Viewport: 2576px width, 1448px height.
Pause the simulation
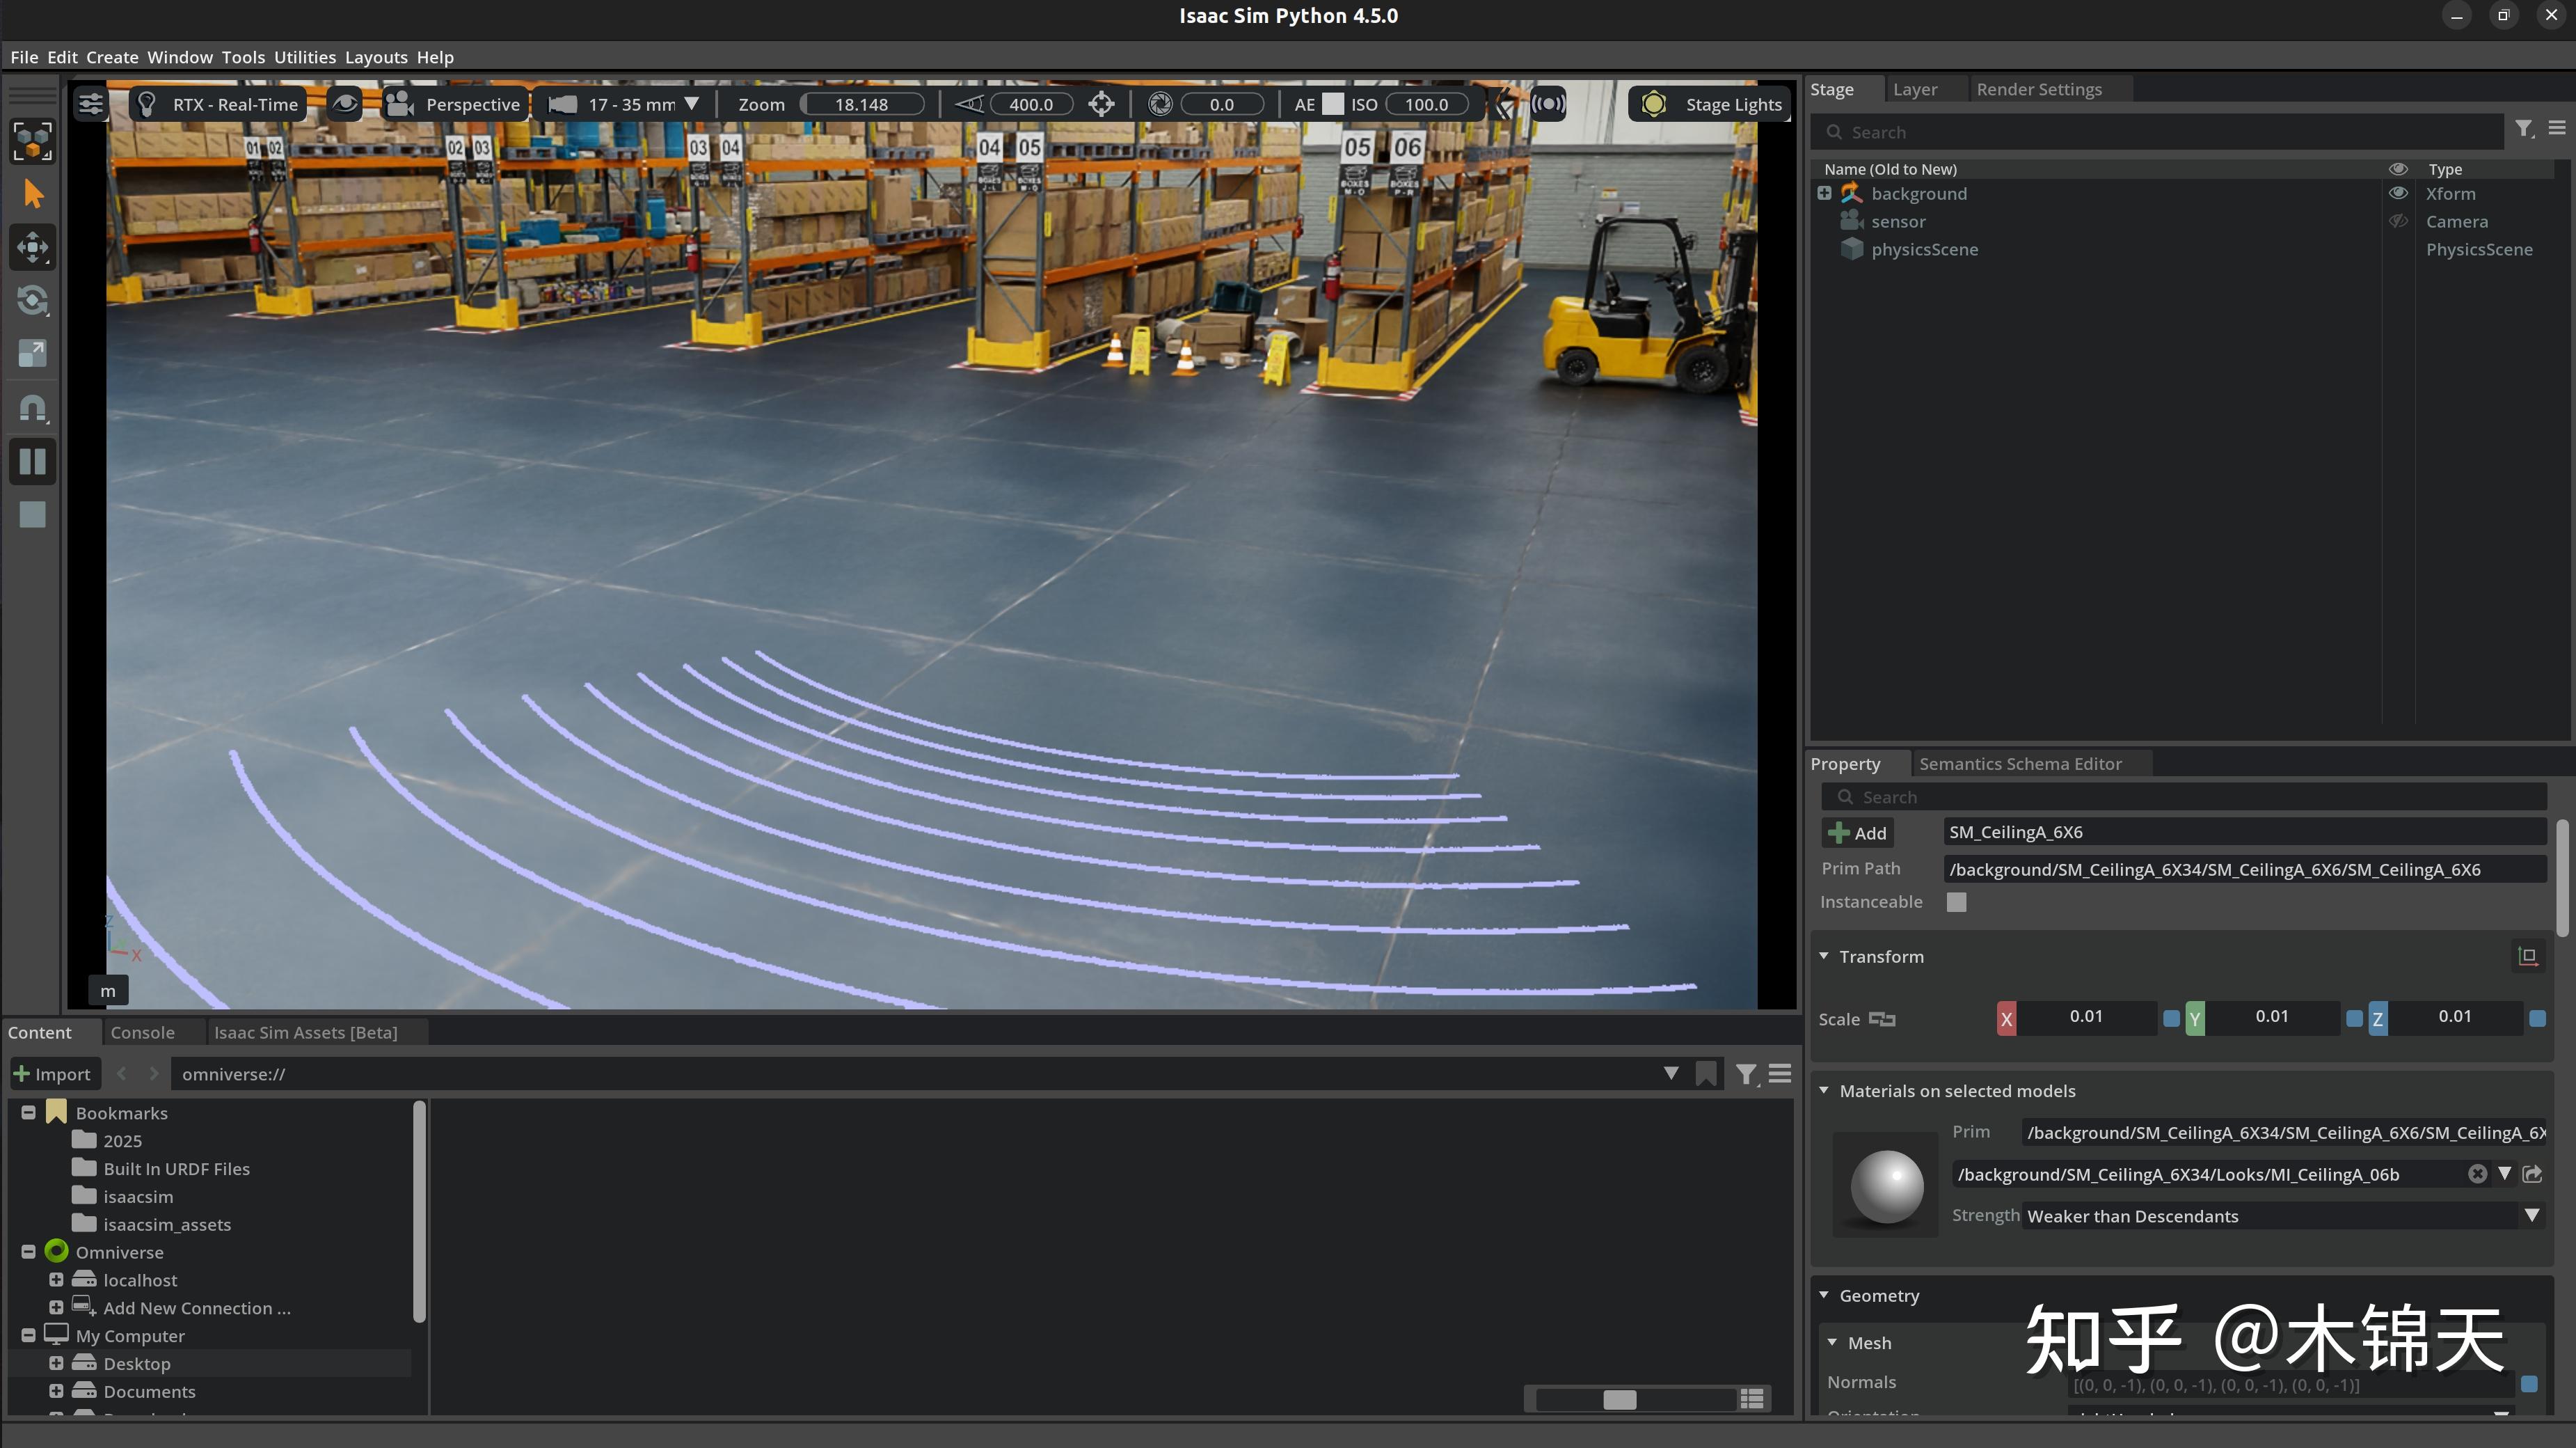click(x=33, y=462)
